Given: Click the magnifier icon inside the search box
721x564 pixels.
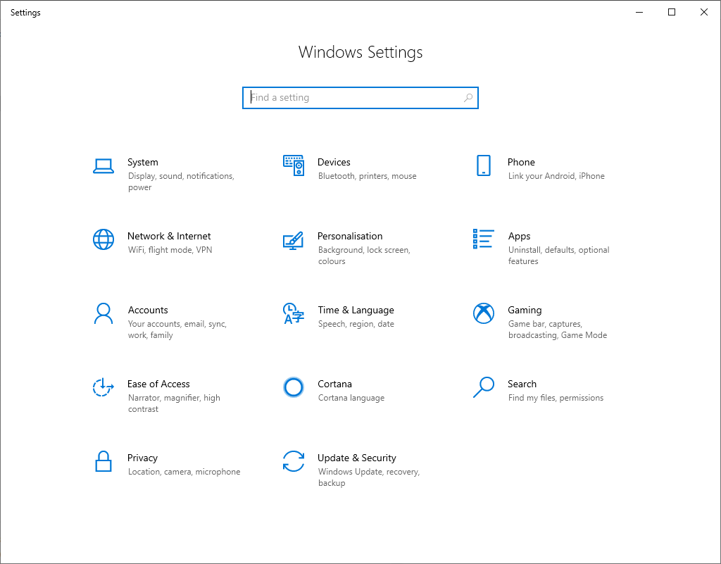Looking at the screenshot, I should 468,98.
